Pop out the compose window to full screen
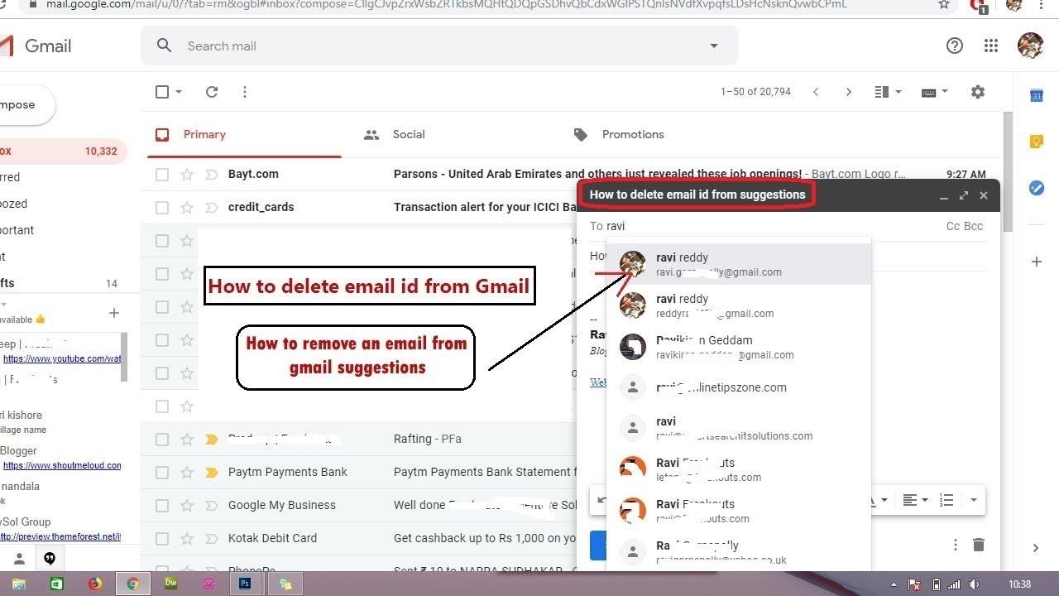Image resolution: width=1059 pixels, height=596 pixels. [x=964, y=195]
